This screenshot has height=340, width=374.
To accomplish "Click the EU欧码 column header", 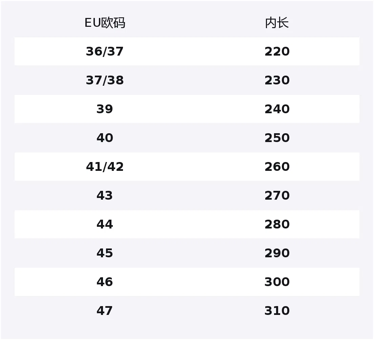I will (105, 23).
